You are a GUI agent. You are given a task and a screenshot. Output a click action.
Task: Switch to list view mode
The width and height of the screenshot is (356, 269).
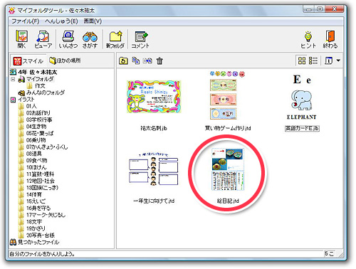tap(313, 60)
